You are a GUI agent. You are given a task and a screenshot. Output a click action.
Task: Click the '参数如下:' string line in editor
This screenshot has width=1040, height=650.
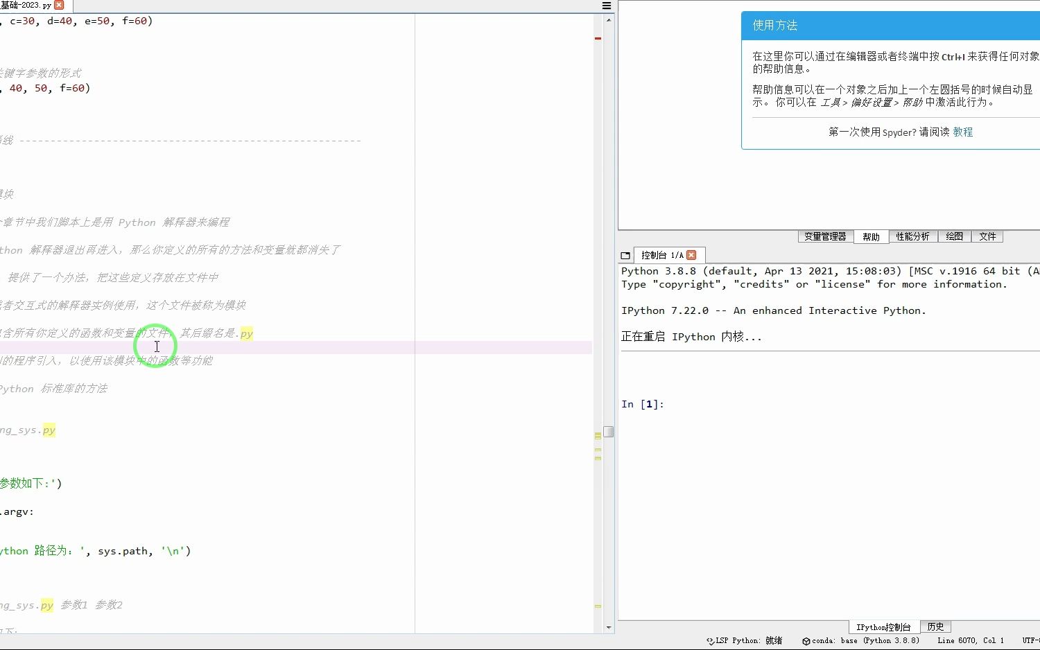point(31,483)
